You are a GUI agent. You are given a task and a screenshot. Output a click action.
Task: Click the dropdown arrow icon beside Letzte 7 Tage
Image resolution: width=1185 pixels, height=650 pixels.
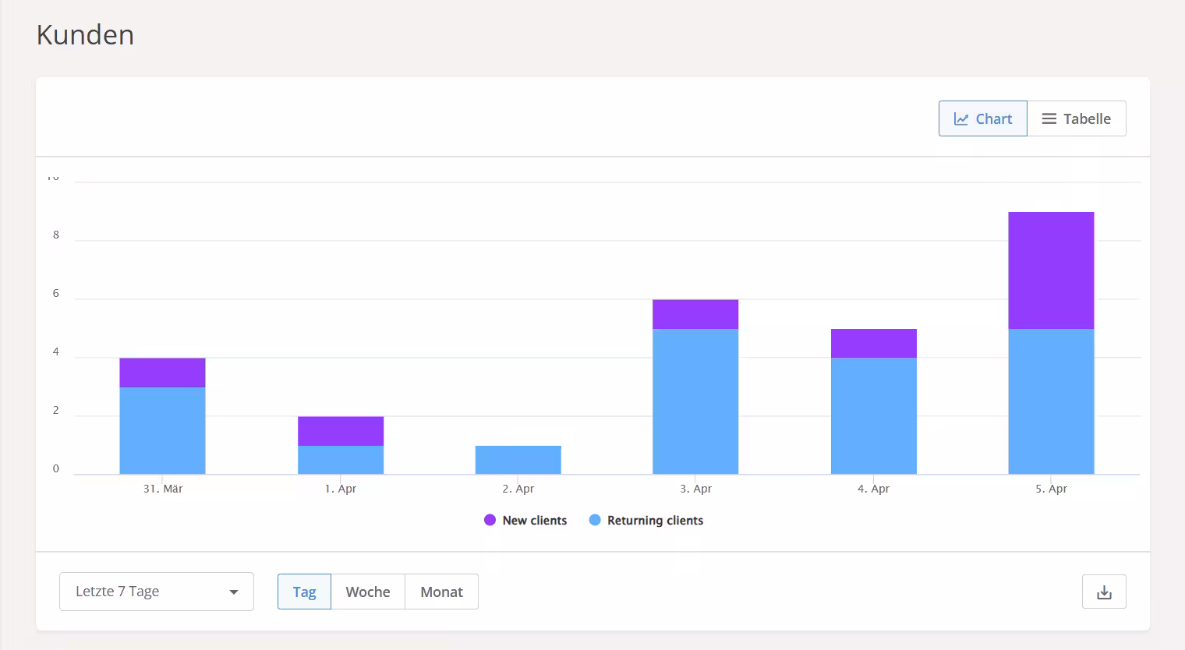(233, 592)
